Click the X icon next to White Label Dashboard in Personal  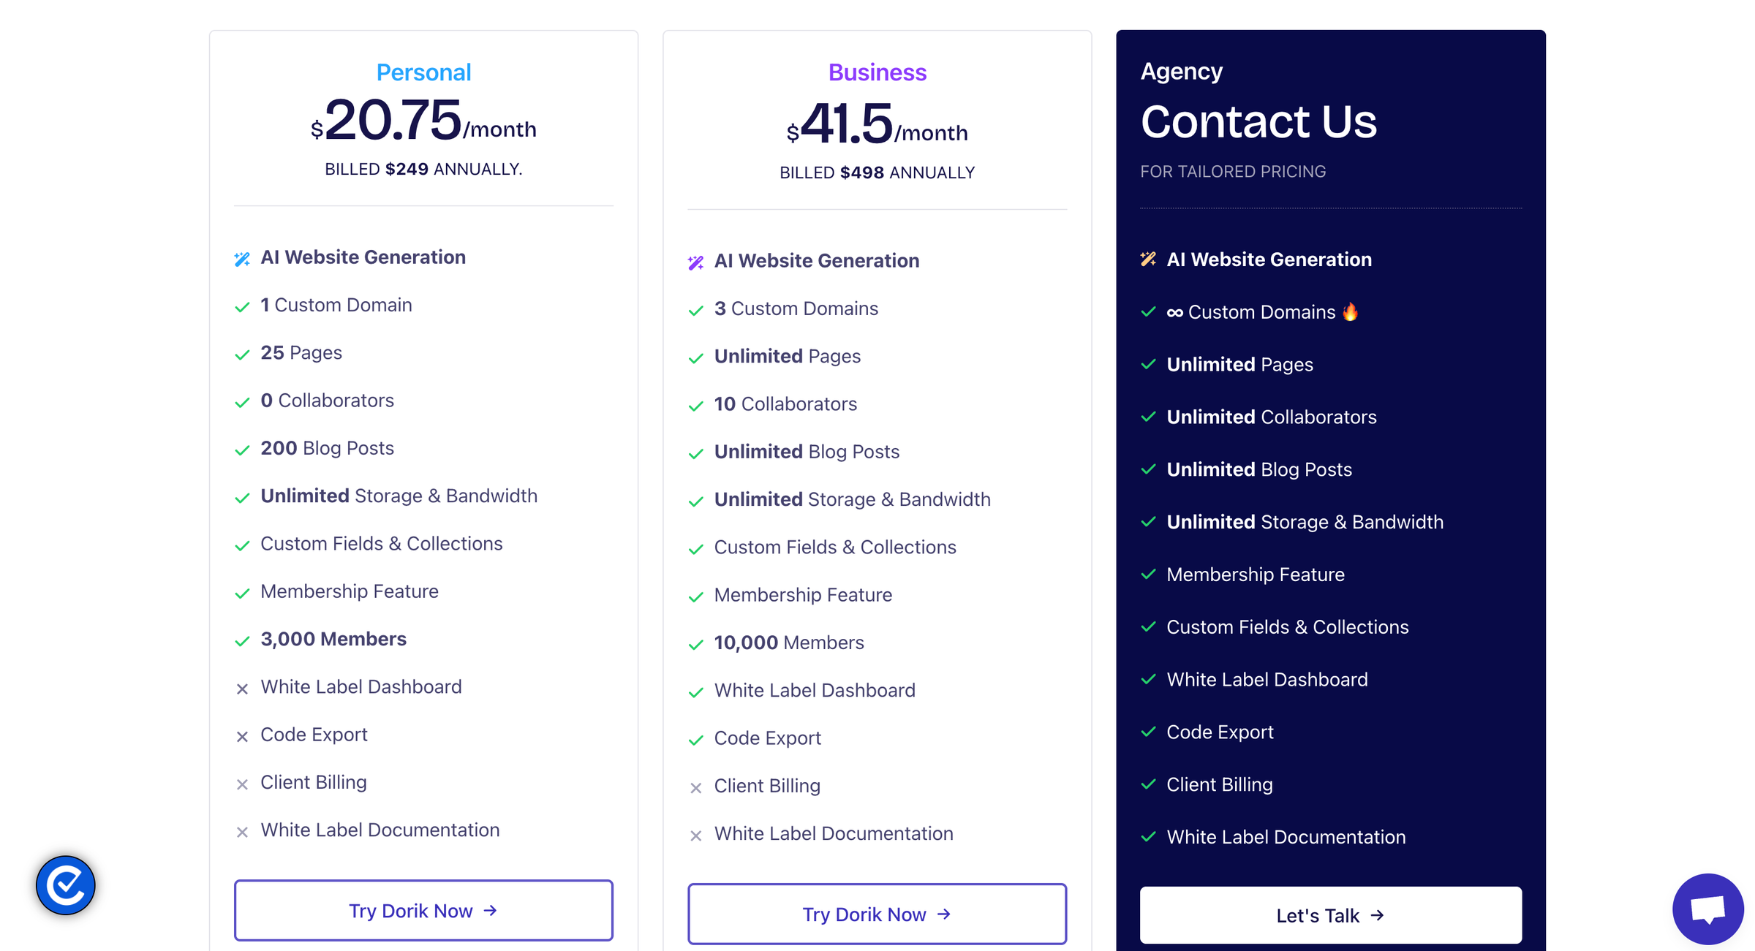tap(242, 688)
